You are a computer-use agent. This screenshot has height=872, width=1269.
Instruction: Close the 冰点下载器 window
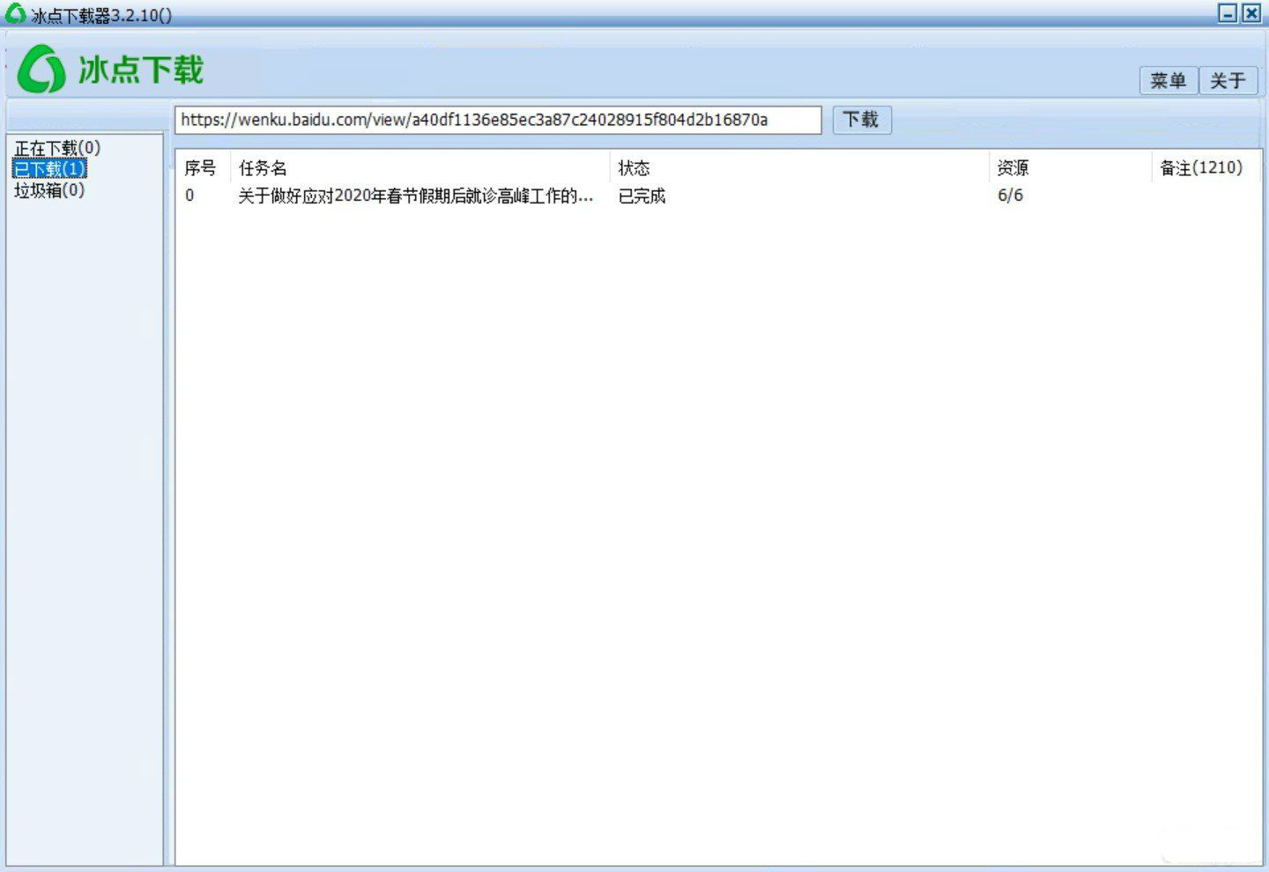click(x=1251, y=13)
